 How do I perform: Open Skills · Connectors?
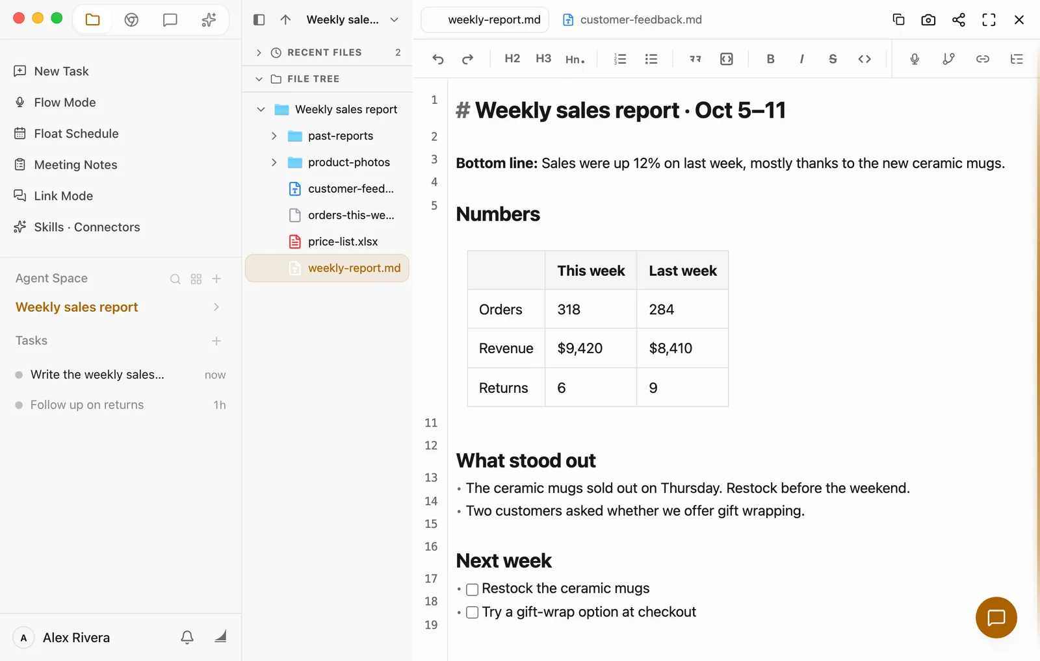(86, 227)
